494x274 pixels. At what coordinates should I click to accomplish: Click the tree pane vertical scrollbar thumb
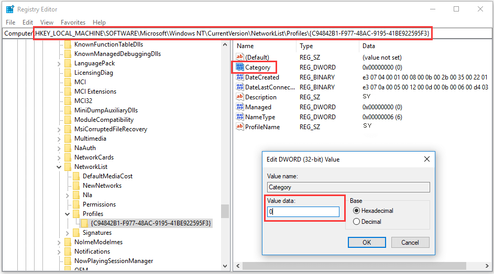[225, 211]
